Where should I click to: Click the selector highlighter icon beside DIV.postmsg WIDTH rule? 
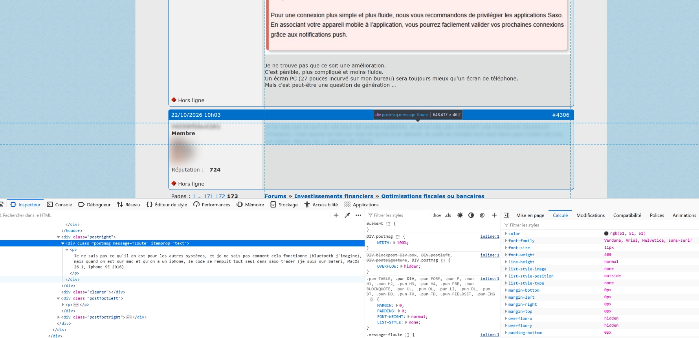click(398, 237)
